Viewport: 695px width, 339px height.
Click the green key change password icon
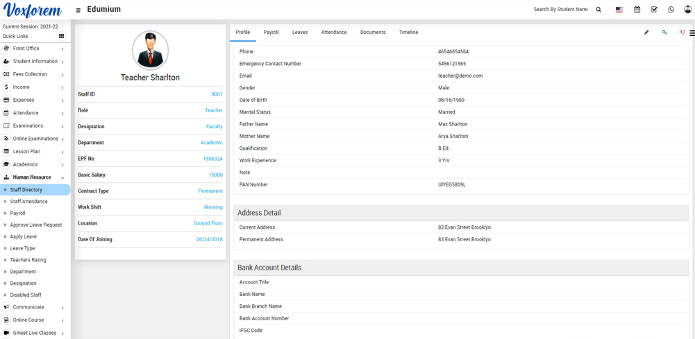pos(664,33)
